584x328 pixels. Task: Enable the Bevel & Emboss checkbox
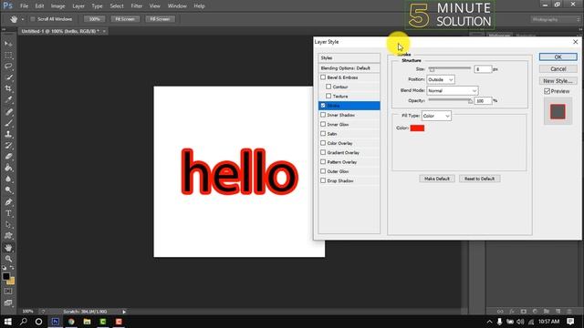coord(323,77)
